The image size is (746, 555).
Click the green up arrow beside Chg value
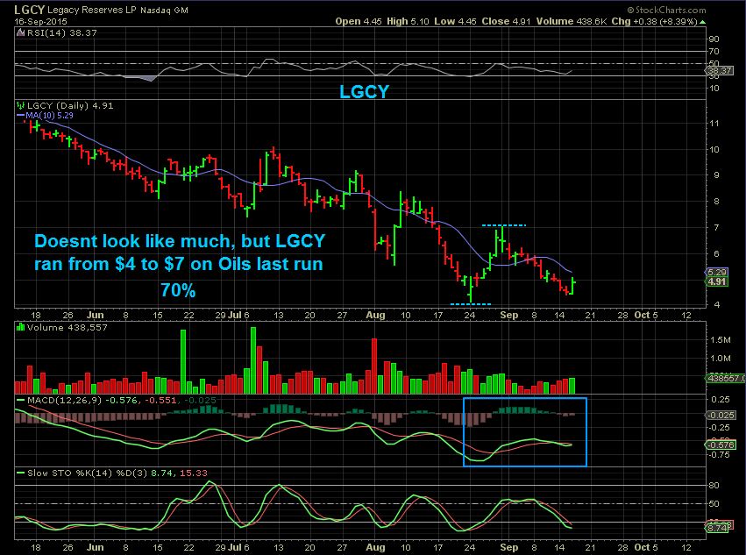703,22
